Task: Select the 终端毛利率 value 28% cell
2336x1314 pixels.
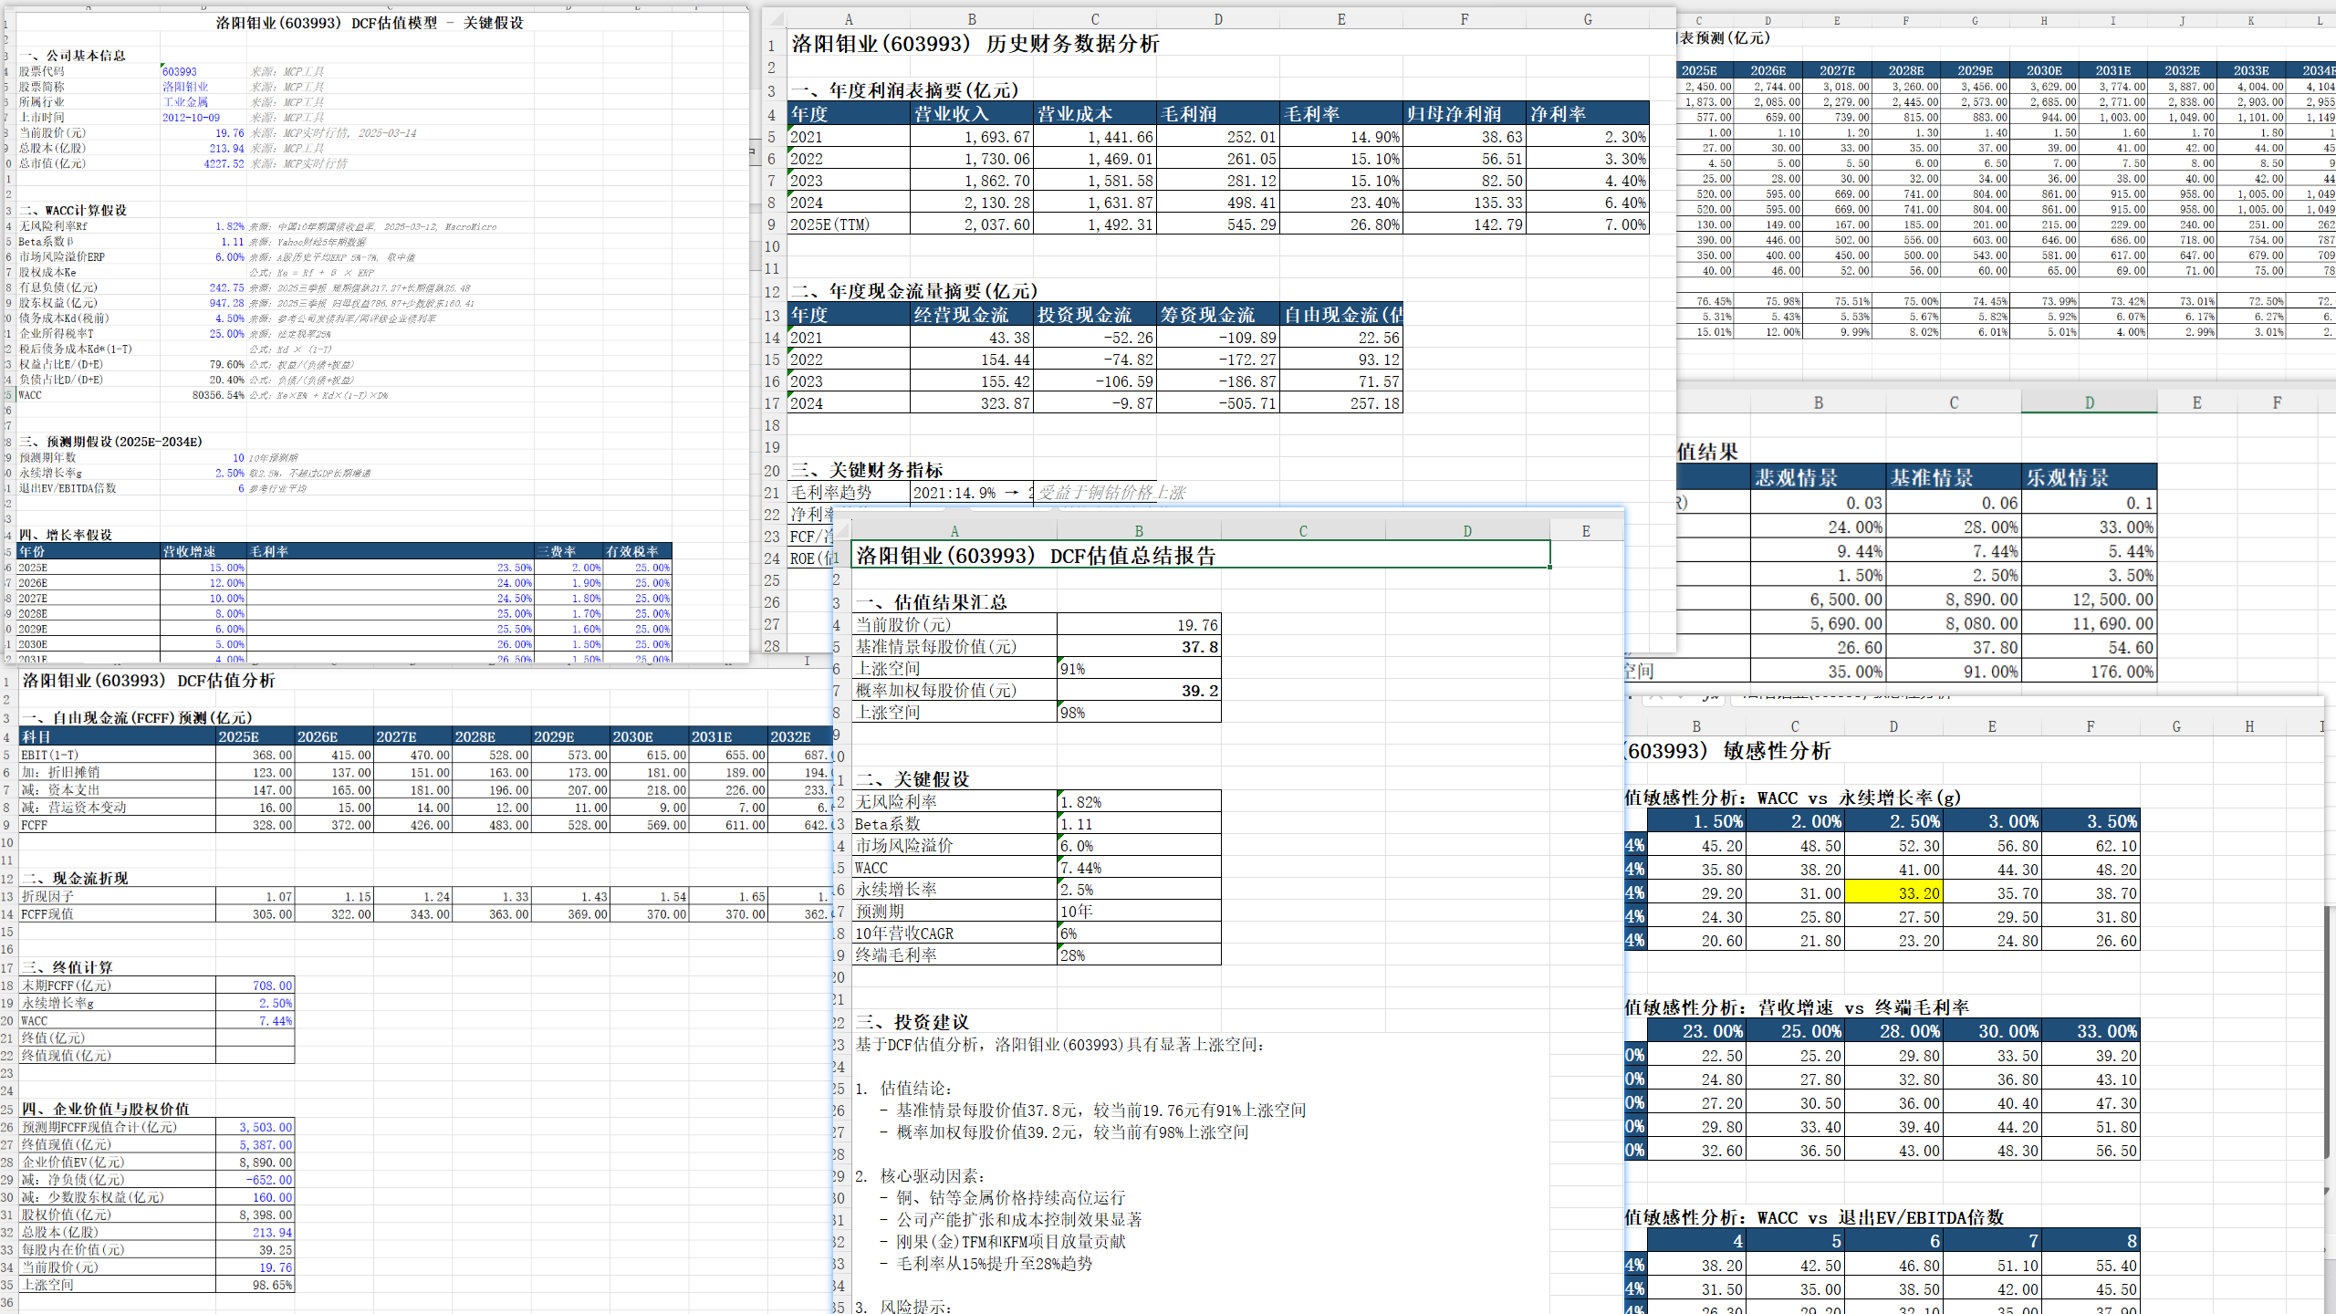Action: coord(1139,955)
